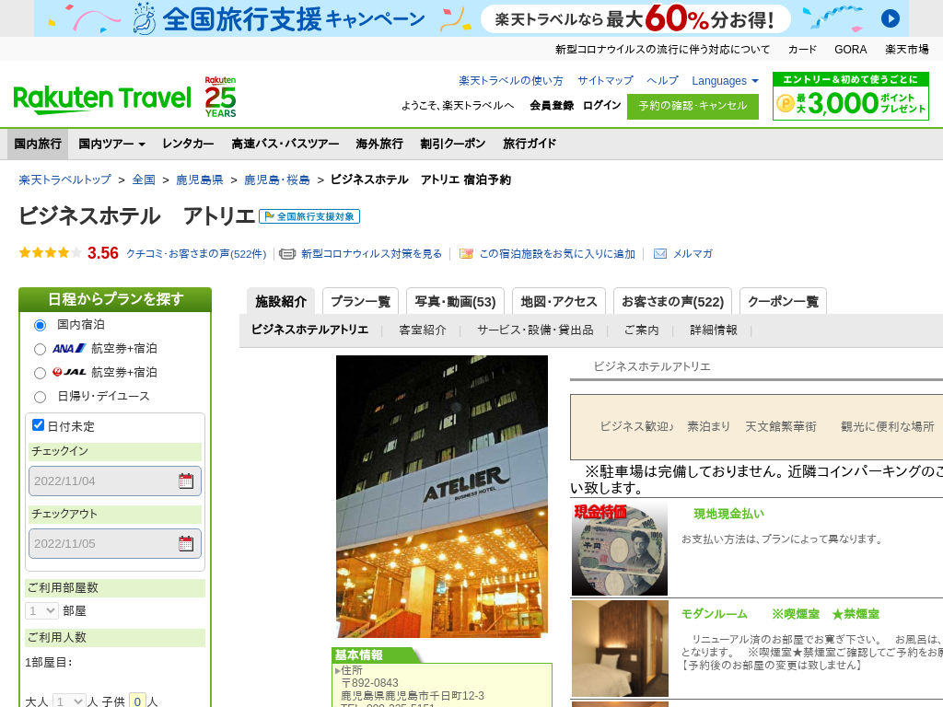943x707 pixels.
Task: Open 旅行ガイド in the nav bar
Action: (530, 144)
